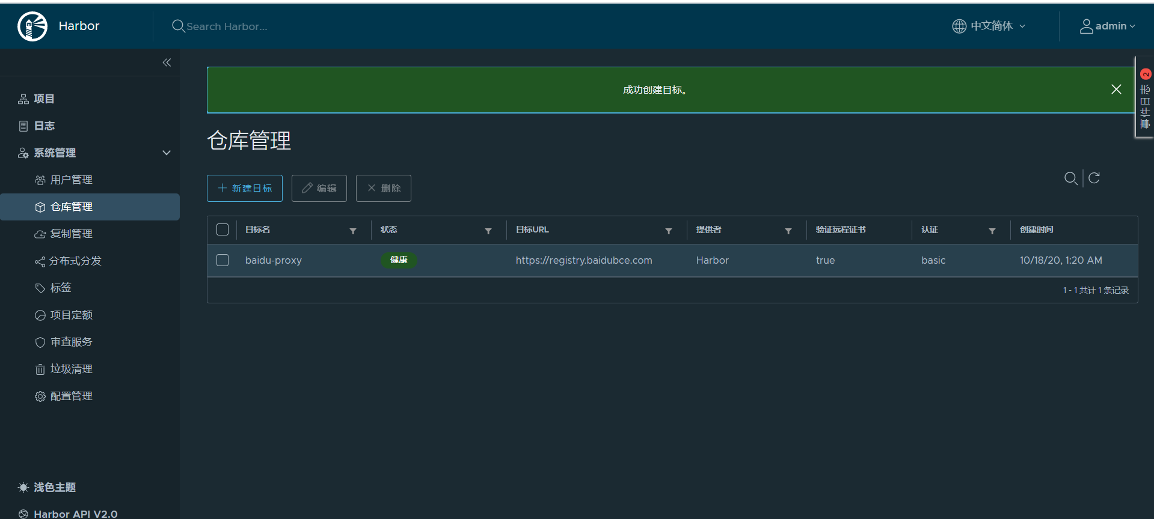Open 日志 in the sidebar
The height and width of the screenshot is (519, 1154).
(44, 126)
